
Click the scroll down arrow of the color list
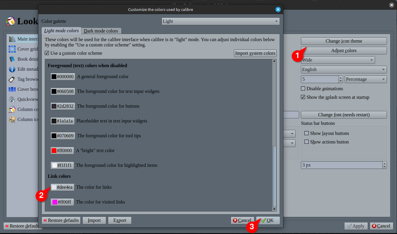tap(274, 209)
